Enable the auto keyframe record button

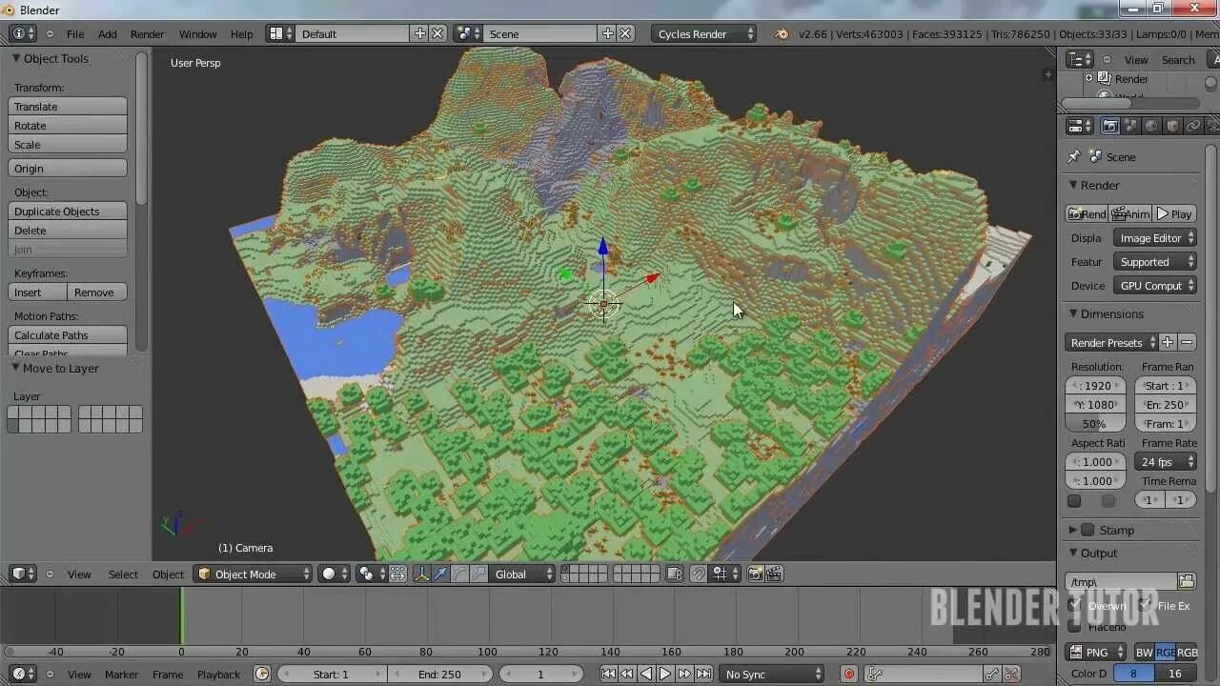pos(849,674)
